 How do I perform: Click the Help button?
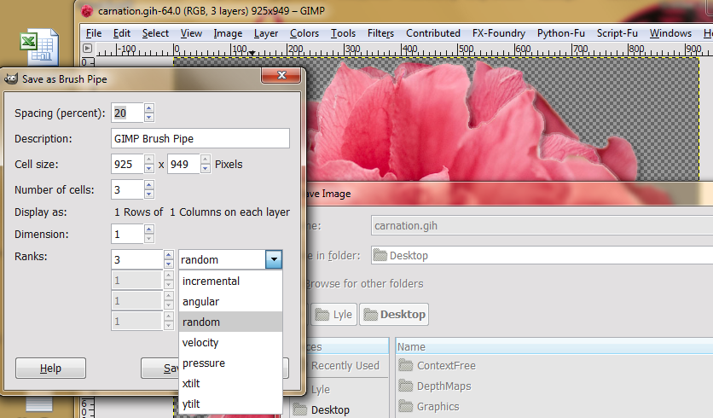[50, 368]
